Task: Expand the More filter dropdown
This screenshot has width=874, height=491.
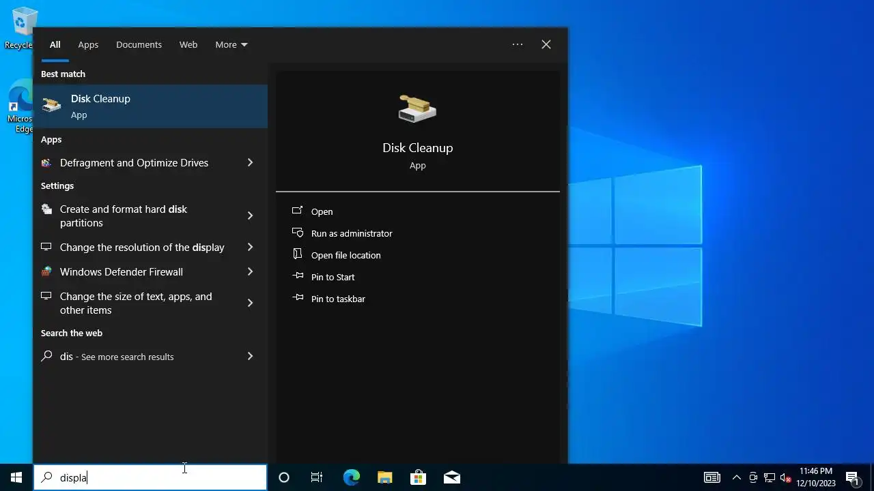Action: [x=231, y=44]
